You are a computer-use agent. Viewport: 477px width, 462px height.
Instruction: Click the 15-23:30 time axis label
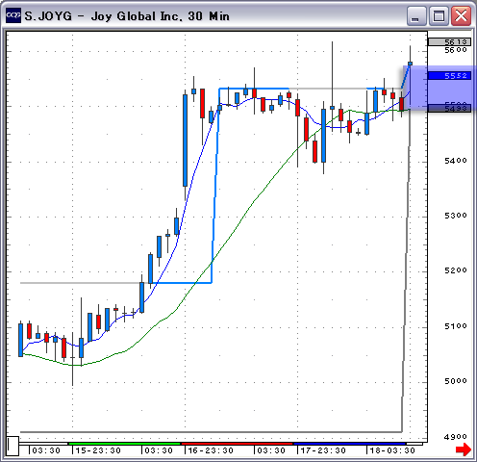98,450
